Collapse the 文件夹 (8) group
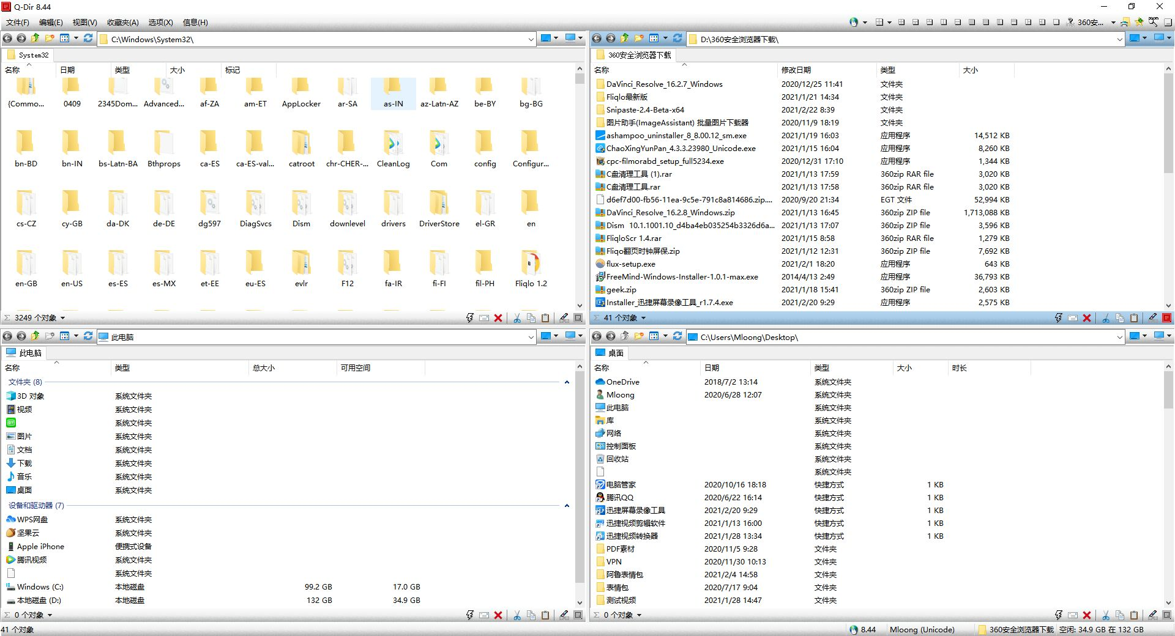The height and width of the screenshot is (636, 1175). click(x=567, y=382)
